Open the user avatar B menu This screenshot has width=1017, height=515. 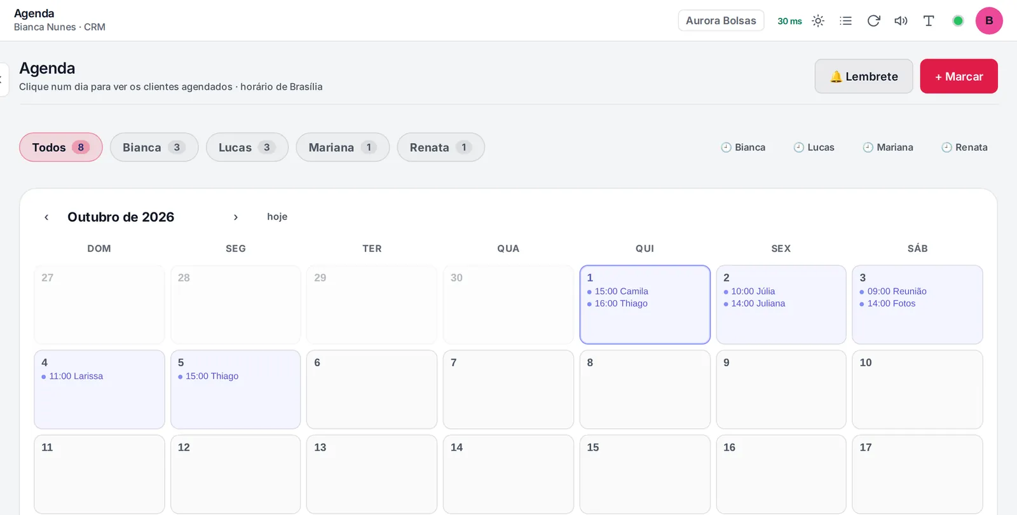click(989, 21)
